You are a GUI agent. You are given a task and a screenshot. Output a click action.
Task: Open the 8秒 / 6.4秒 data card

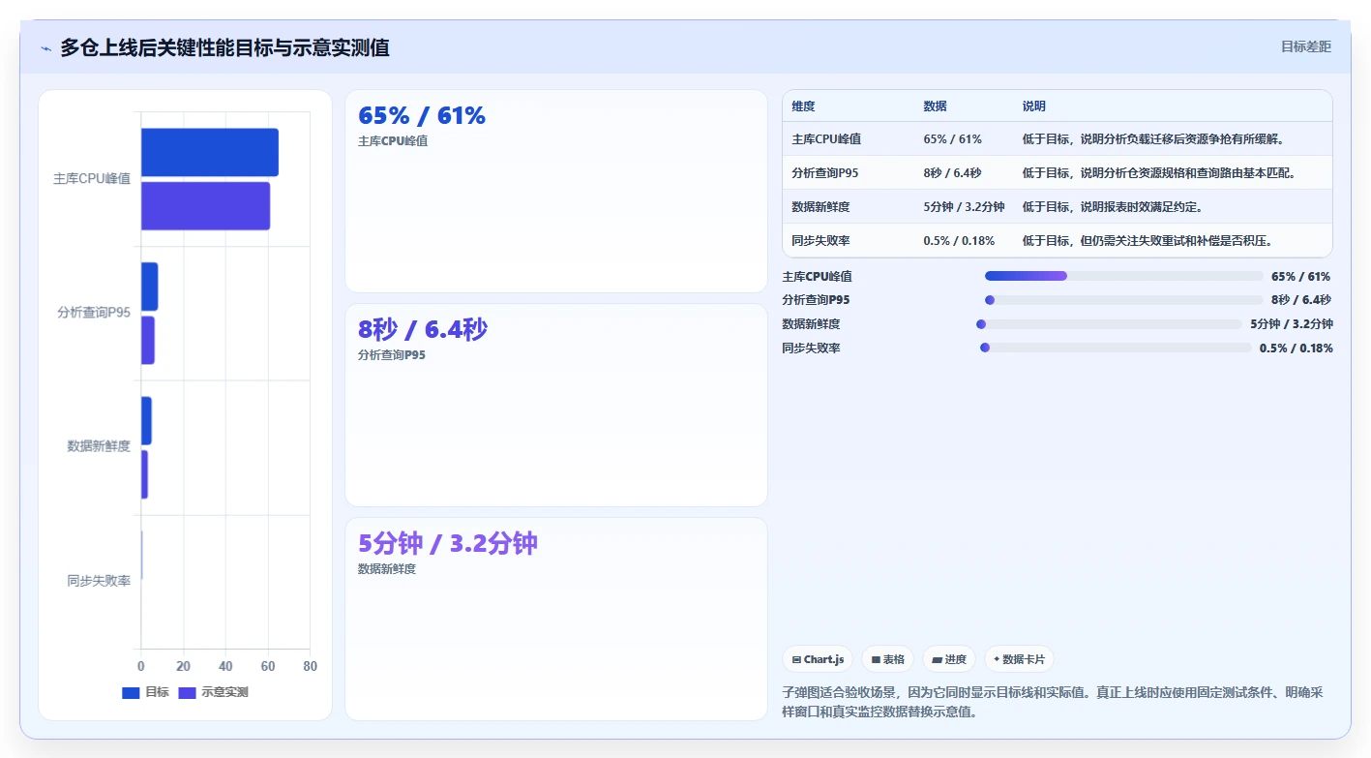[556, 405]
